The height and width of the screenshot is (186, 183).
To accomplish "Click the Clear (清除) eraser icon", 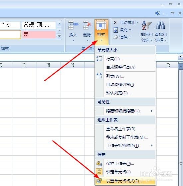I will coord(116,37).
